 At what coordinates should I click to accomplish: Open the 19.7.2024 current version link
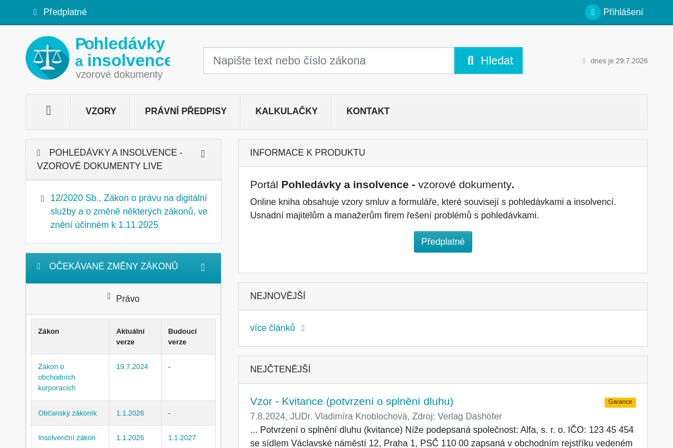click(x=132, y=367)
